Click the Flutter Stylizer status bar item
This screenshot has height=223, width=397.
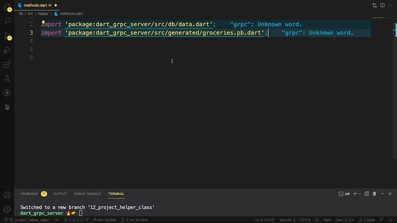point(105,220)
